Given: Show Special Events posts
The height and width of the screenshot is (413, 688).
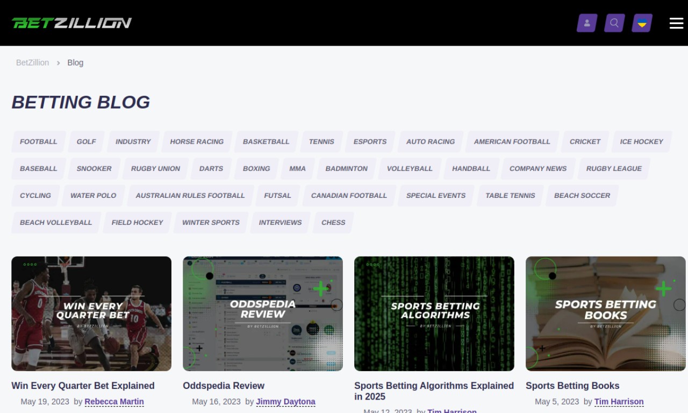Looking at the screenshot, I should click(436, 195).
